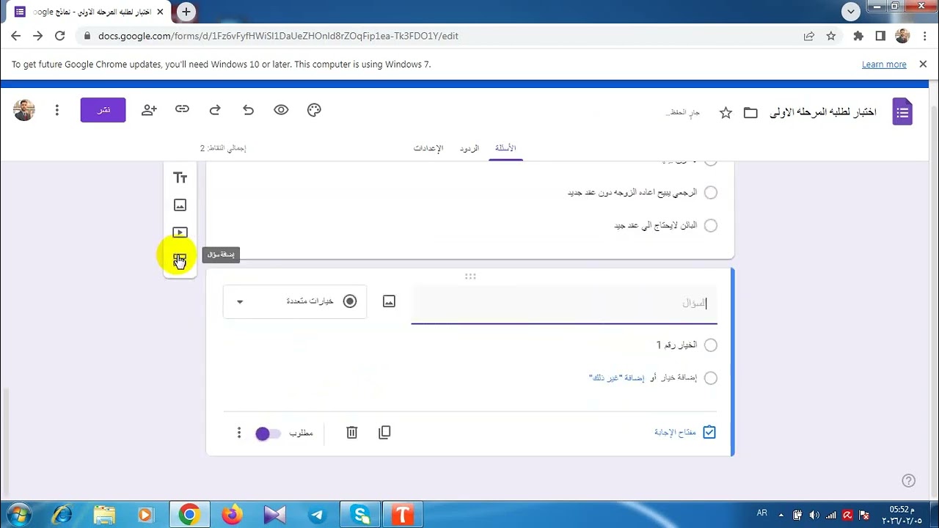Copy the form link

[182, 109]
